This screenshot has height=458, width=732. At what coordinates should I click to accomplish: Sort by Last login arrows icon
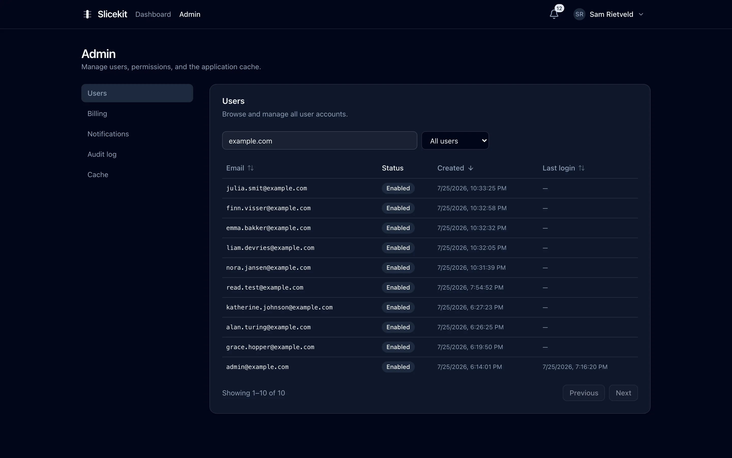tap(581, 168)
